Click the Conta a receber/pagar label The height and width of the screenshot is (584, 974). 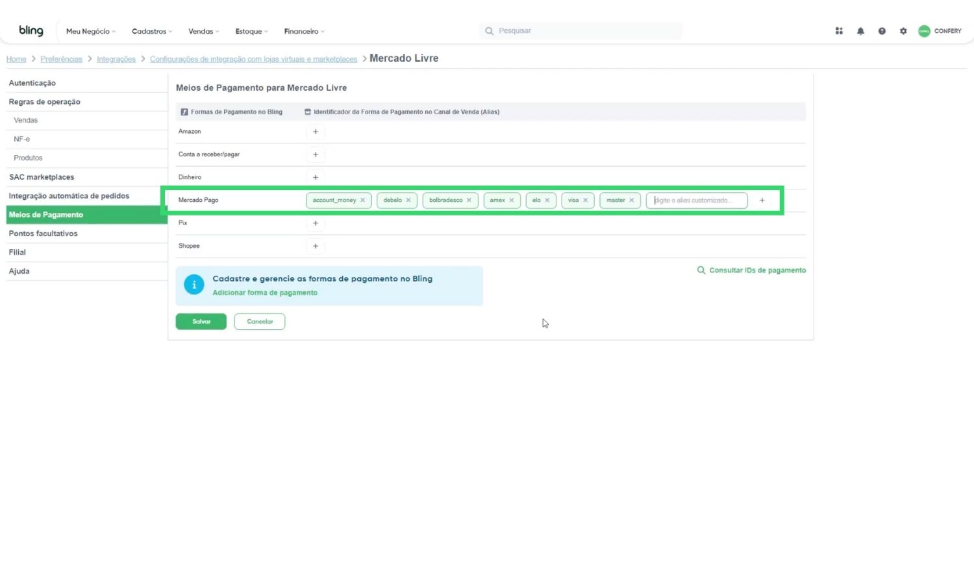click(209, 154)
